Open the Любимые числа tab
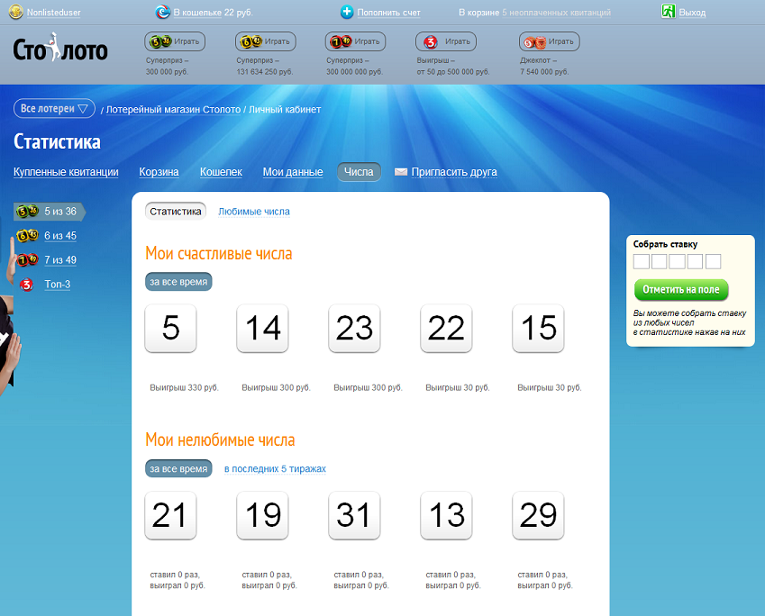This screenshot has width=765, height=616. 254,212
